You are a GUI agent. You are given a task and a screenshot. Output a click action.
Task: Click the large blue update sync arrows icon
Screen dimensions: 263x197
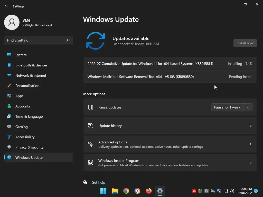pos(96,41)
